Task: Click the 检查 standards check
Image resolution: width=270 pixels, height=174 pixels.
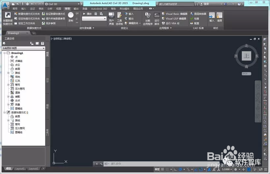Action: (195, 18)
